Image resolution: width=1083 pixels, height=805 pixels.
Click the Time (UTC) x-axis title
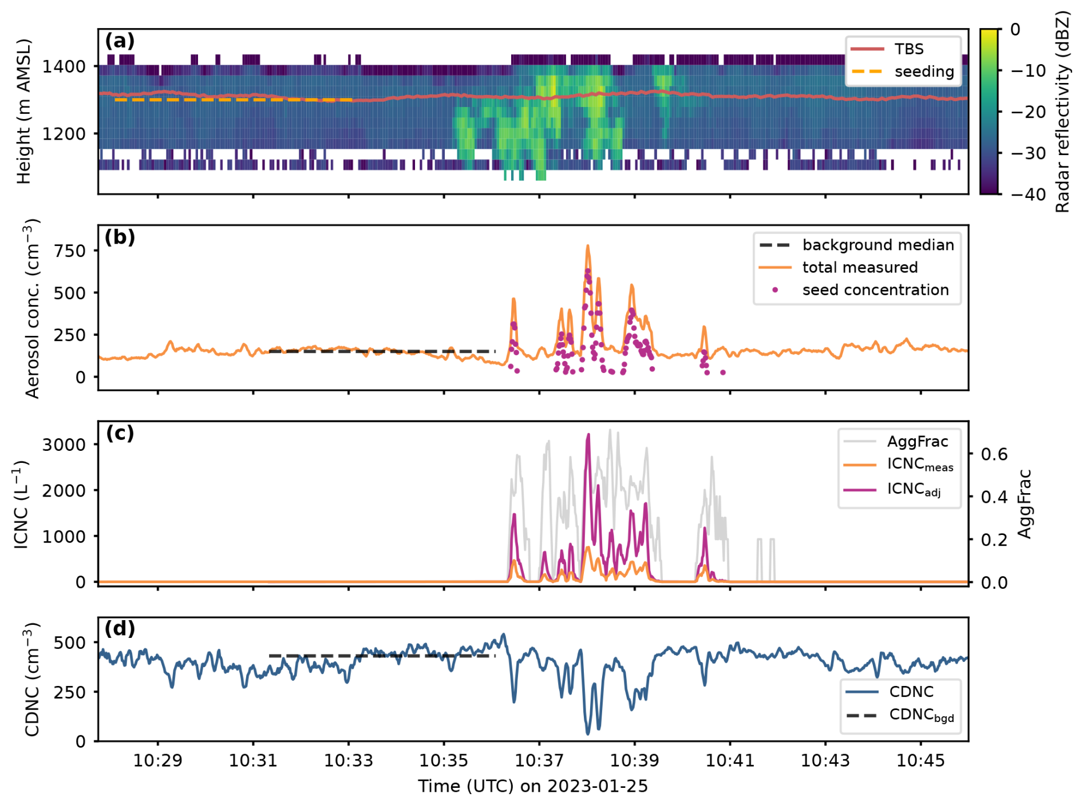(532, 786)
